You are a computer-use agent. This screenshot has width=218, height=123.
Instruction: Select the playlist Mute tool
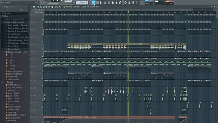(46, 7)
